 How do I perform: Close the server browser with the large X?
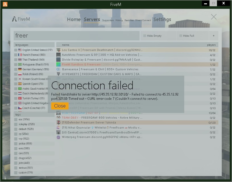click(214, 17)
